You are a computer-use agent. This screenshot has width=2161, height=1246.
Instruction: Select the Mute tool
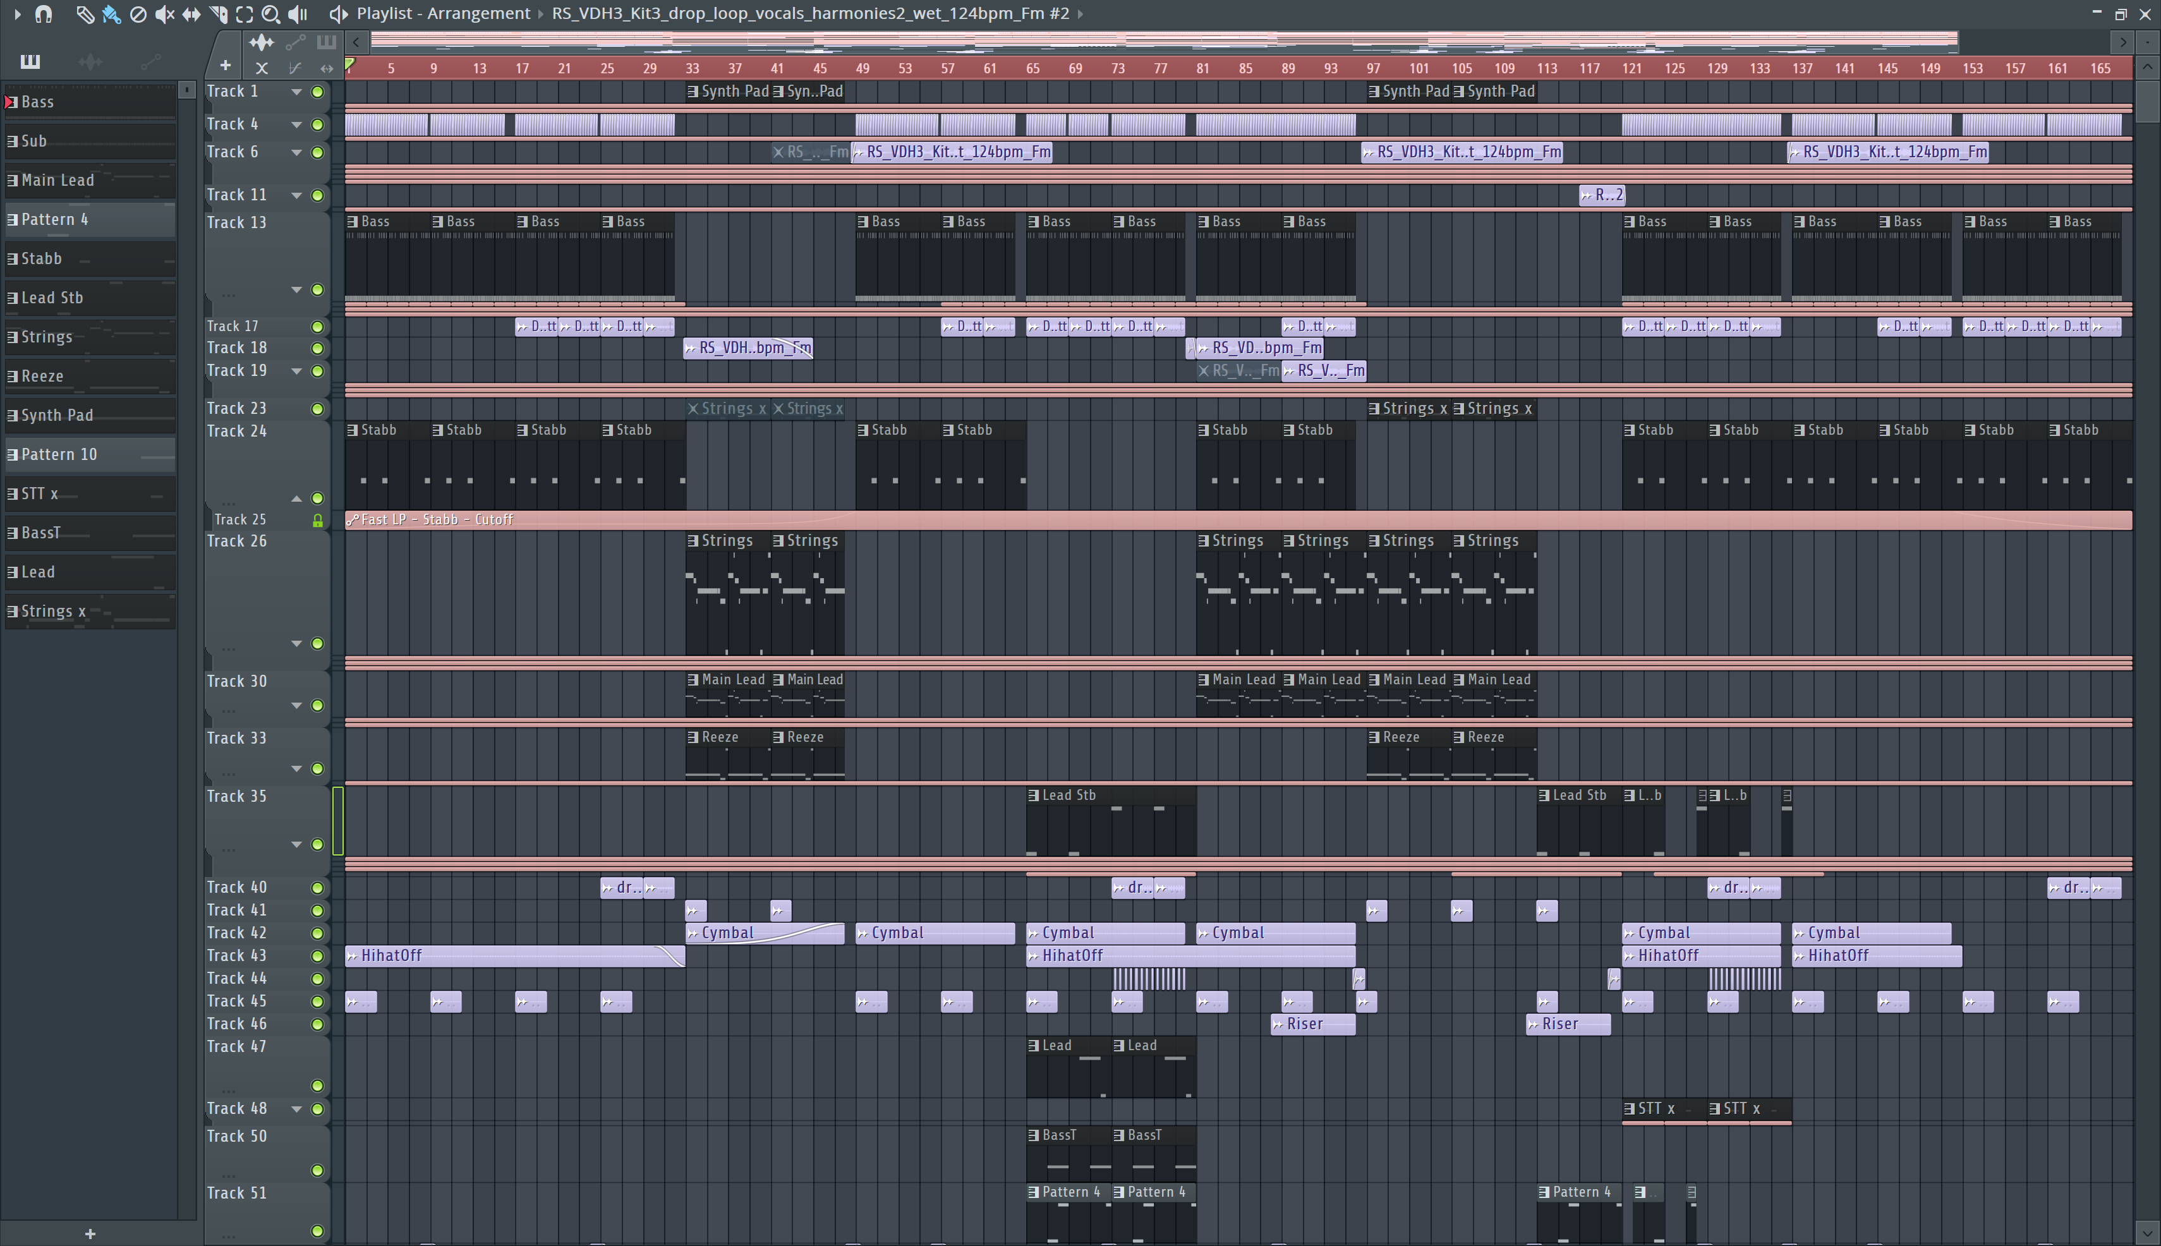tap(164, 14)
